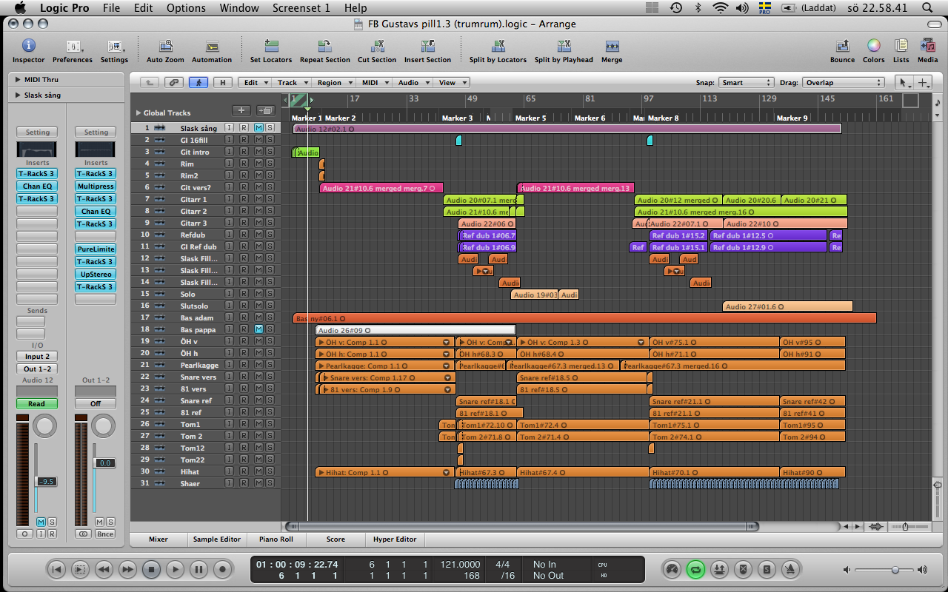Open the Arrange Audio local menu
This screenshot has height=592, width=948.
point(413,83)
